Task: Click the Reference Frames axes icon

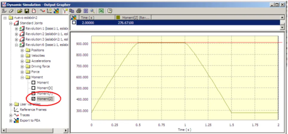Action: pos(16,110)
